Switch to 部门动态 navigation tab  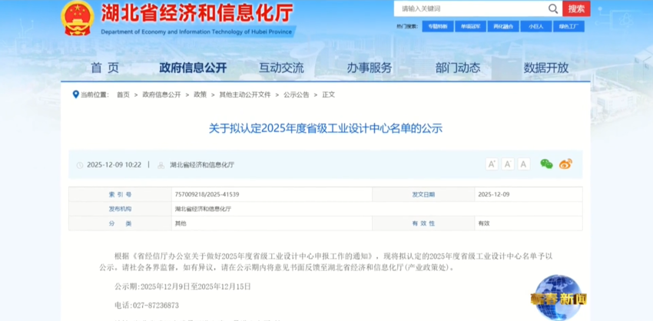pos(457,68)
